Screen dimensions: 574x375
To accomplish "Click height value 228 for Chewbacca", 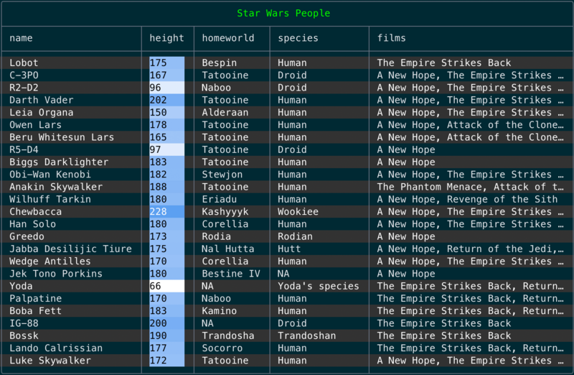I will tap(158, 212).
